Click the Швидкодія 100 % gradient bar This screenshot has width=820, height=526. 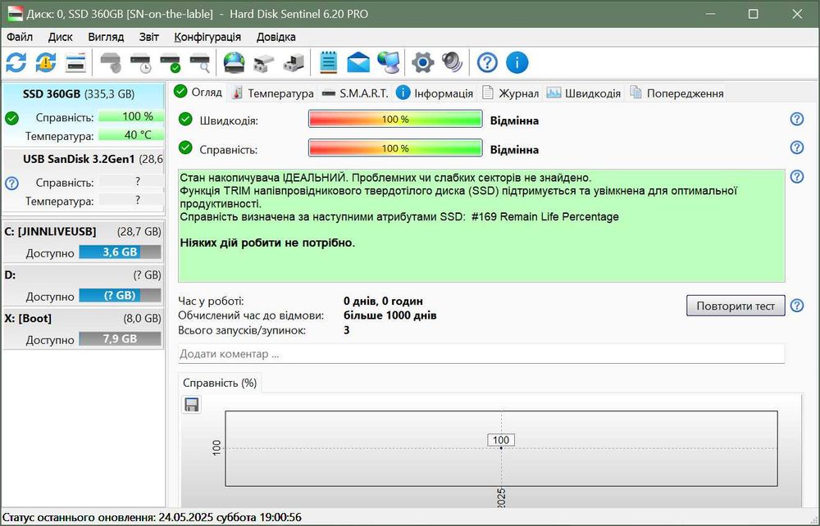(x=395, y=119)
